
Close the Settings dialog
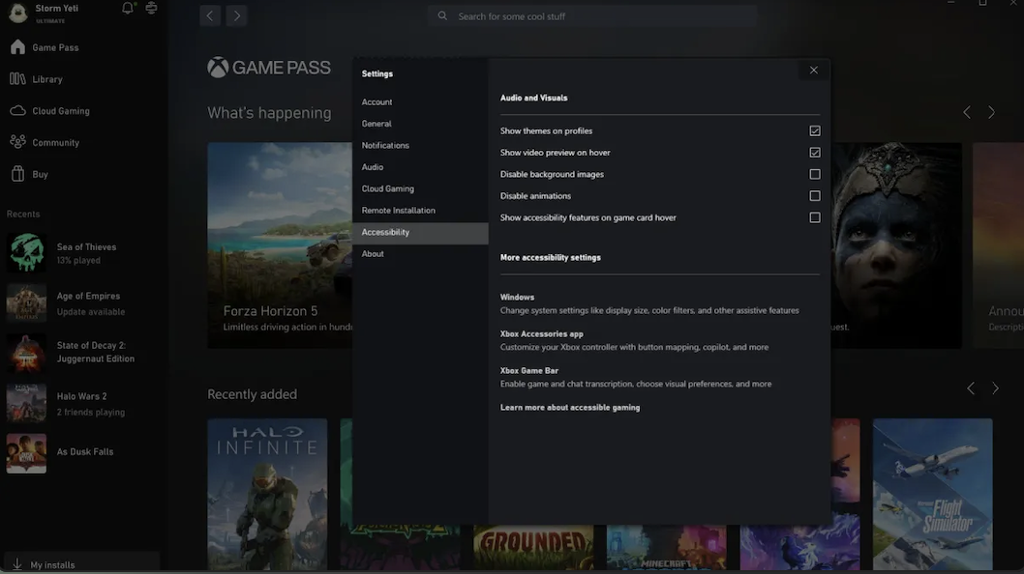click(x=813, y=71)
